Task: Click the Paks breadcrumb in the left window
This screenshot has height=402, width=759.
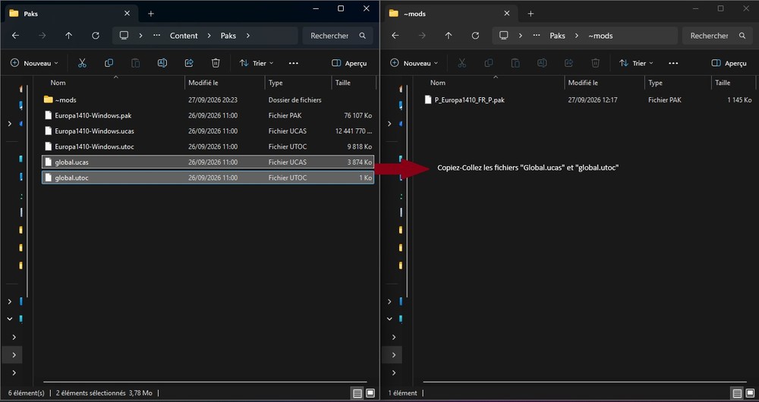Action: (228, 36)
